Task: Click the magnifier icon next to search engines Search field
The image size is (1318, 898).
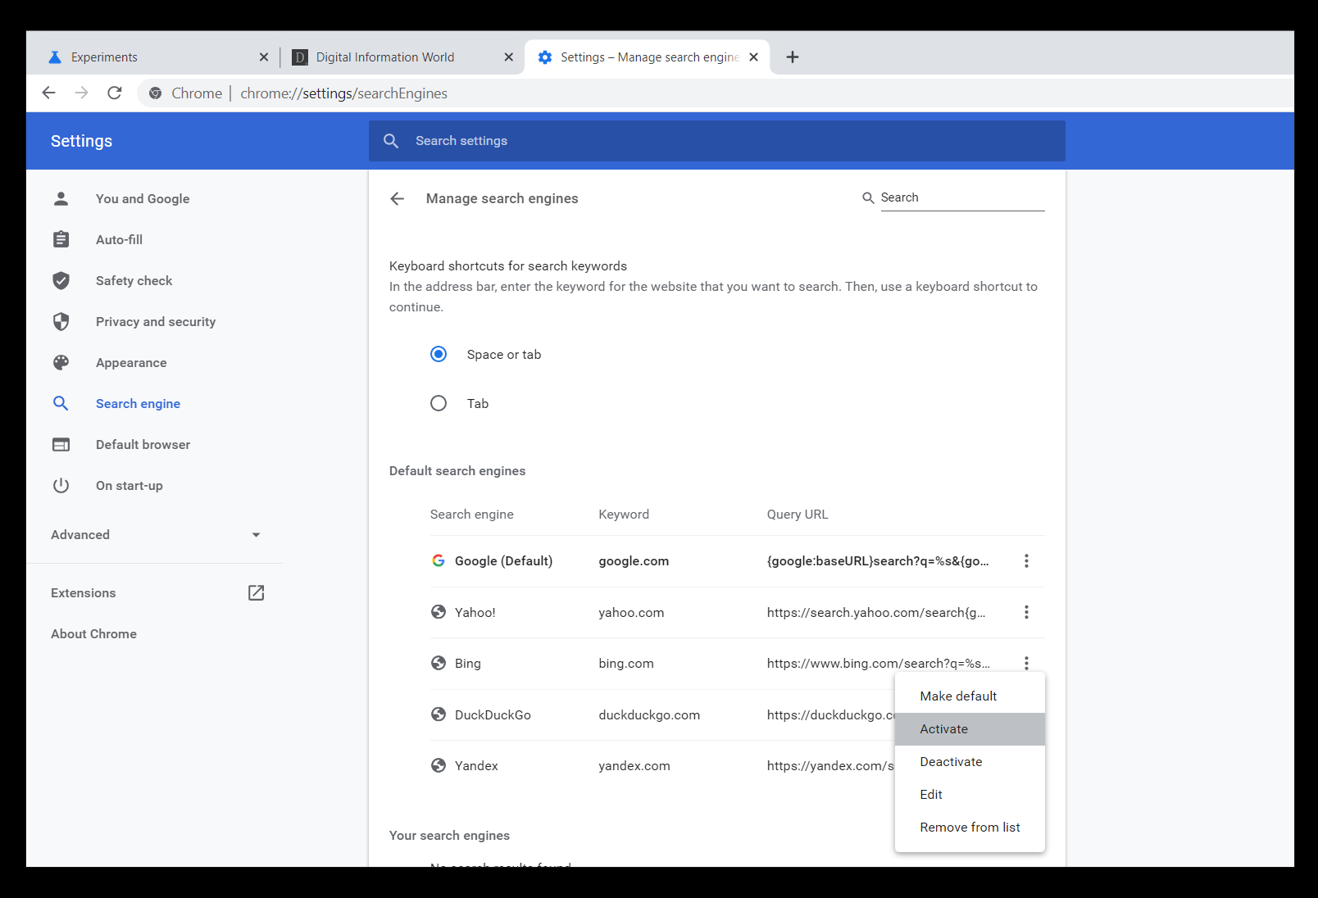Action: (868, 197)
